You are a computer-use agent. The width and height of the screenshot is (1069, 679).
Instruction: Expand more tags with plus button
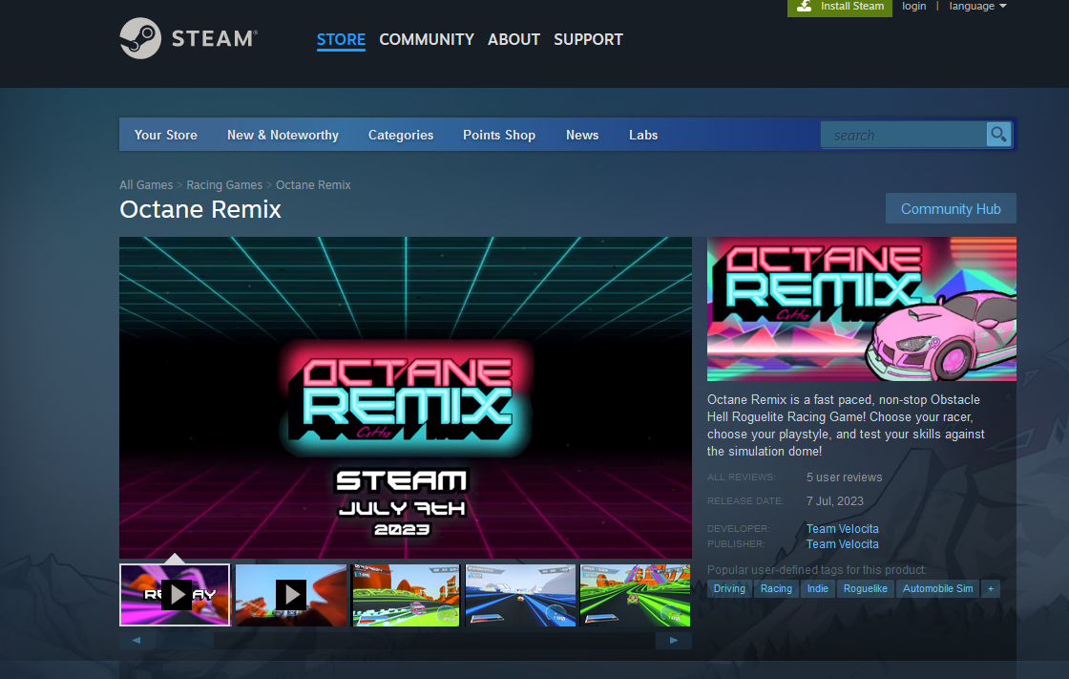point(991,588)
